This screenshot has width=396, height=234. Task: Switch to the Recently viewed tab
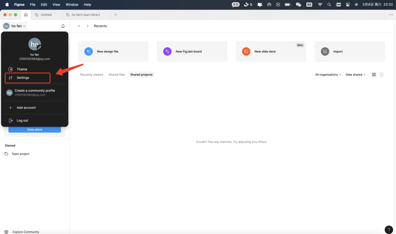point(91,75)
